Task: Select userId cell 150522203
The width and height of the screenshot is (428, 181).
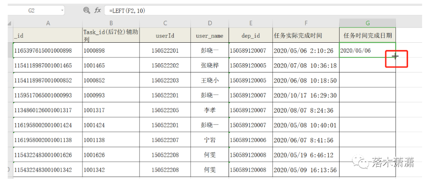Action: pyautogui.click(x=165, y=80)
